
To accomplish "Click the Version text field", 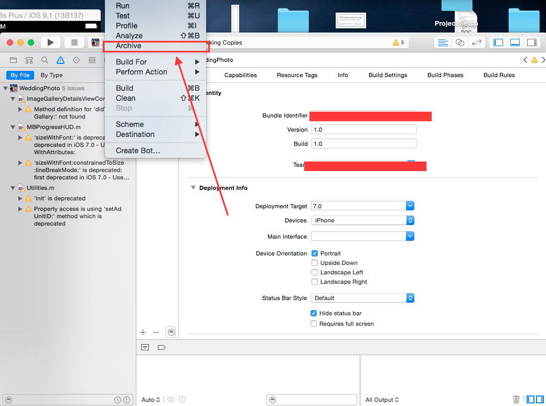I will 363,129.
